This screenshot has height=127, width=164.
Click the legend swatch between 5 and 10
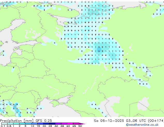point(28,124)
